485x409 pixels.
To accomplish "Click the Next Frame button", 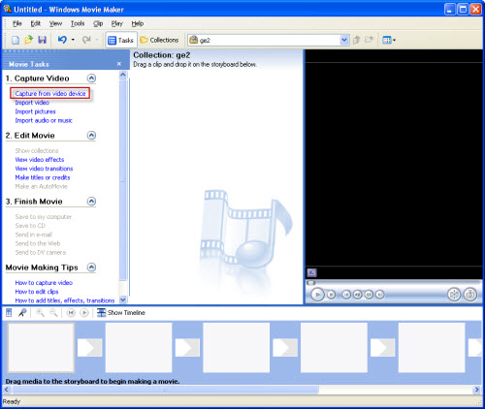I will coord(369,295).
